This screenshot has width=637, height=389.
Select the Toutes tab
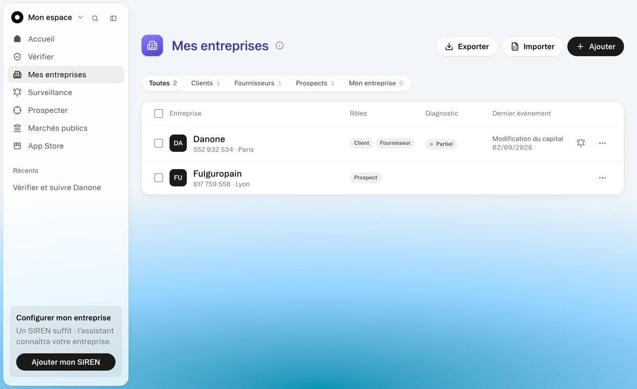coord(163,83)
